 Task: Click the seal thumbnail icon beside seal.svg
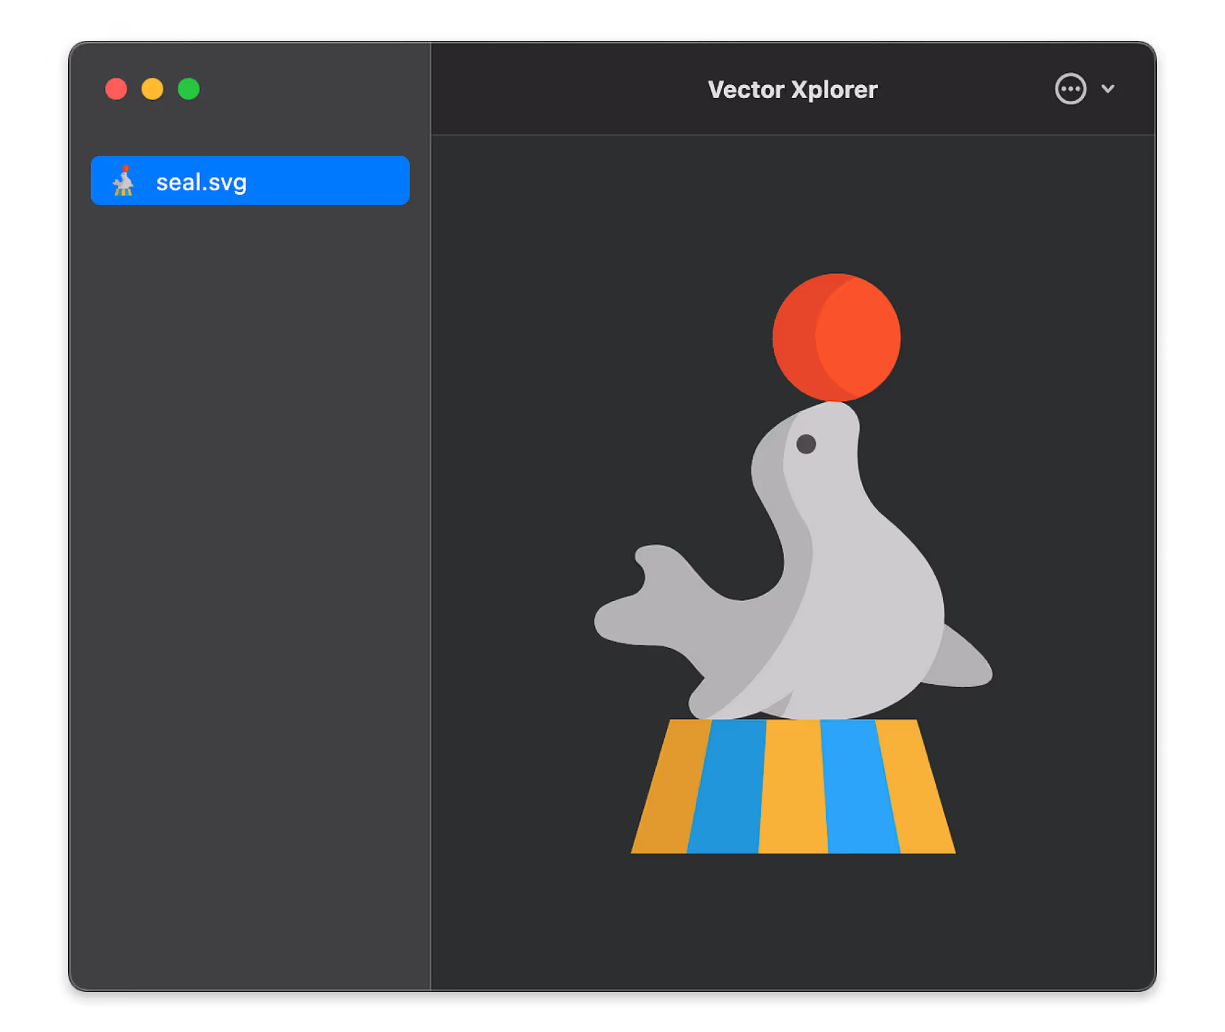coord(124,180)
